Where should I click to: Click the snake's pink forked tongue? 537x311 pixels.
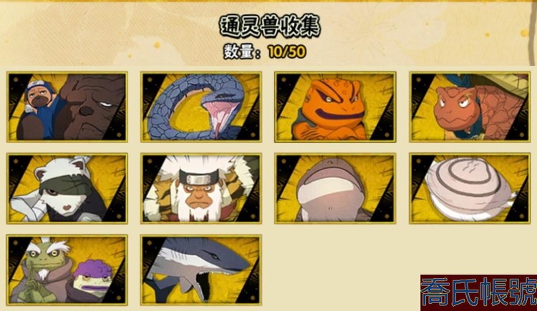pos(215,118)
